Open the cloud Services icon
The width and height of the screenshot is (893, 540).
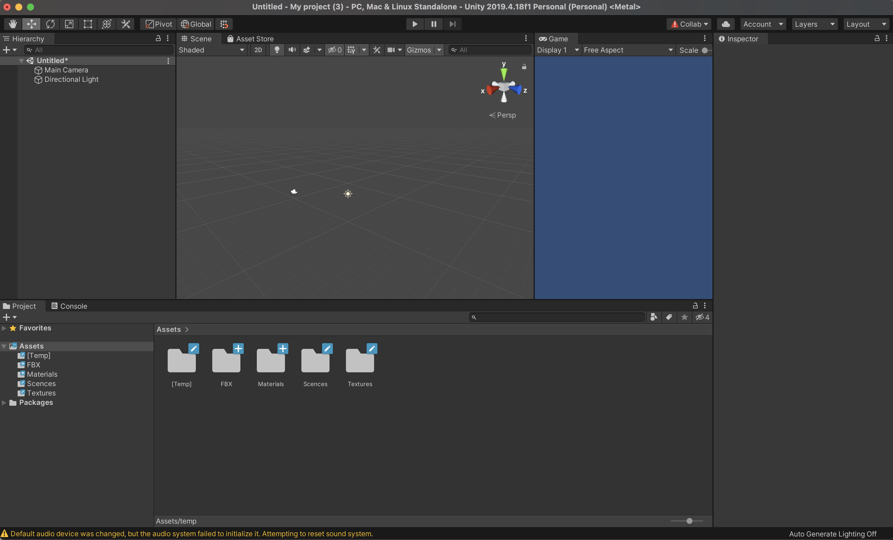click(x=726, y=24)
